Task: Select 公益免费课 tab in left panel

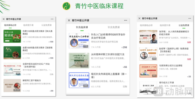Action: pos(47,25)
